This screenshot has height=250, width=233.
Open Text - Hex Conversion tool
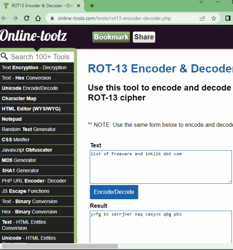37,78
